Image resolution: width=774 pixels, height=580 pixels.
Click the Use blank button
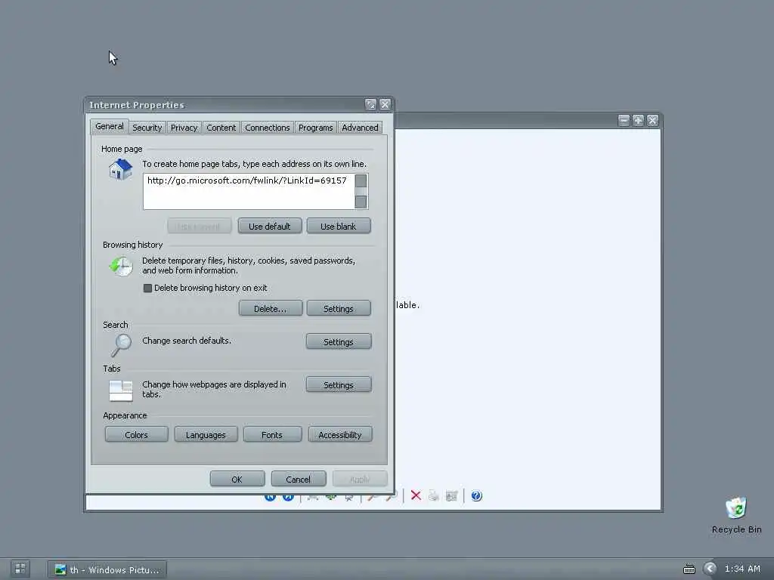(x=339, y=227)
